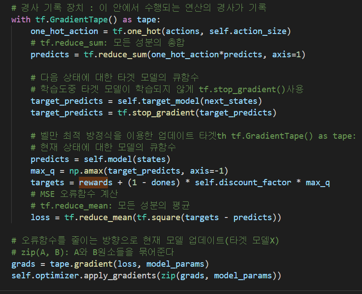Click the comment mentioning tf.stop_gradient()사용

tap(167, 89)
